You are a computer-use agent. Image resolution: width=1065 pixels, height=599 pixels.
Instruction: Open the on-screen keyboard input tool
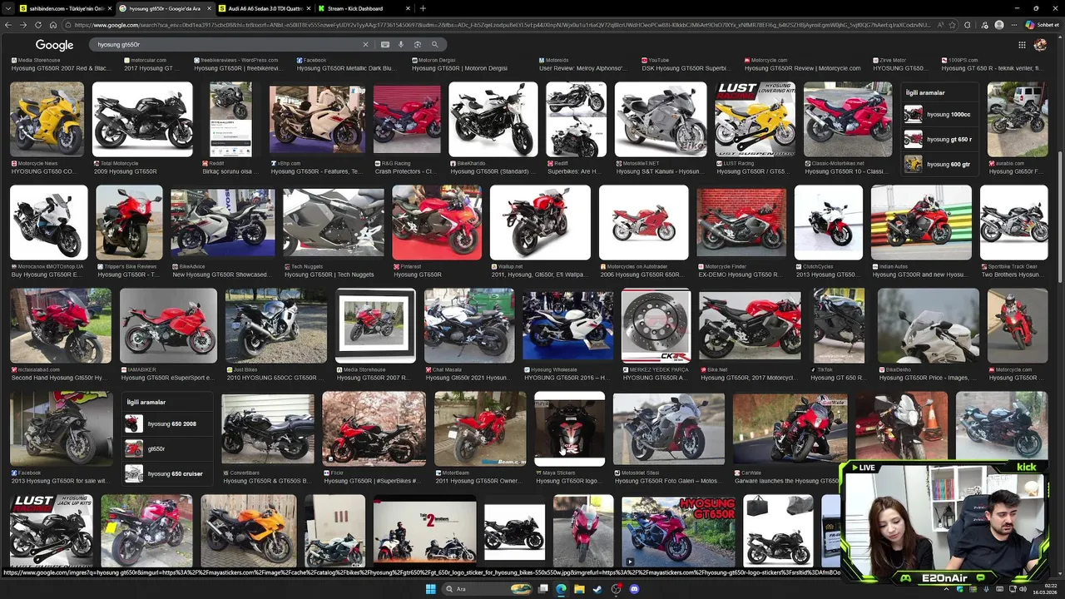[384, 44]
